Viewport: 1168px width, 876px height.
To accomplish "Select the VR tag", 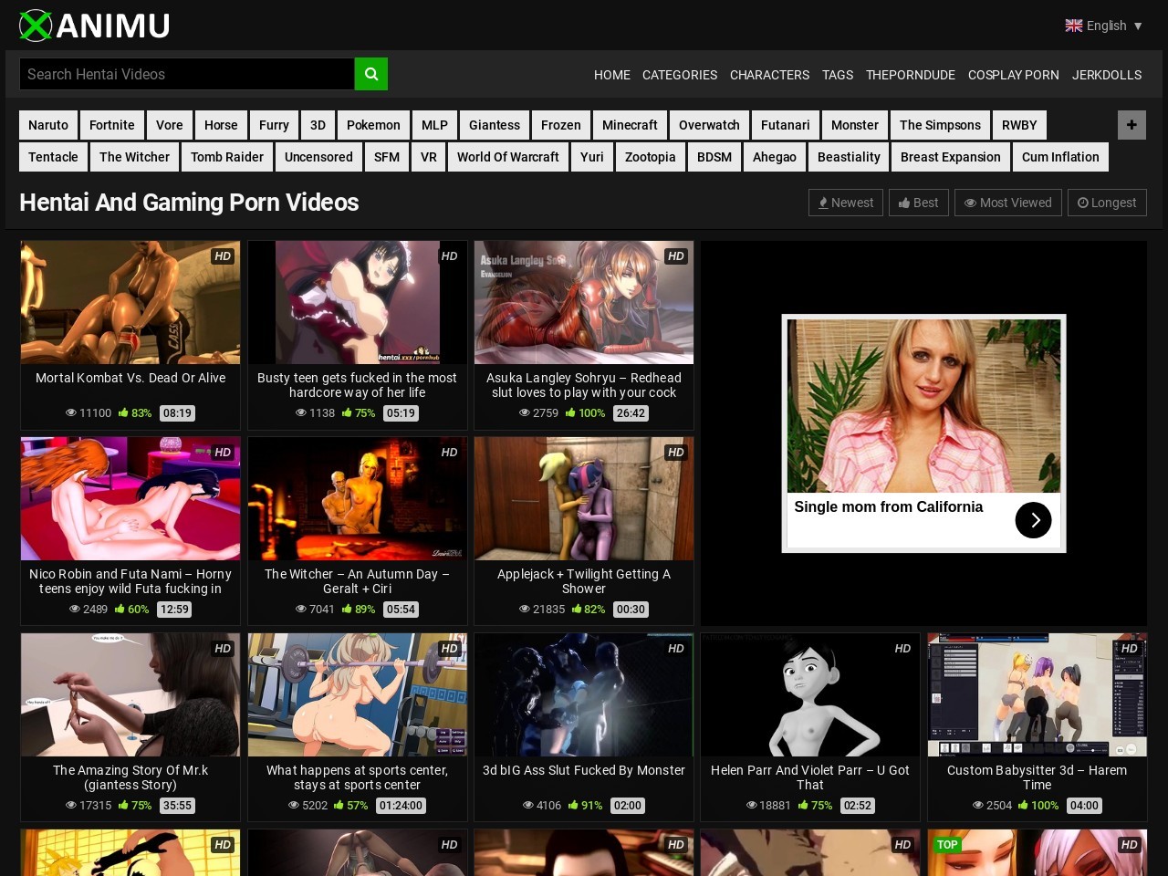I will coord(429,157).
